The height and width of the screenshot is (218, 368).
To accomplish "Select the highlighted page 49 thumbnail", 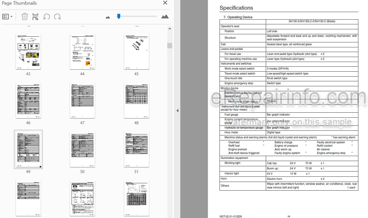I will click(28, 149).
